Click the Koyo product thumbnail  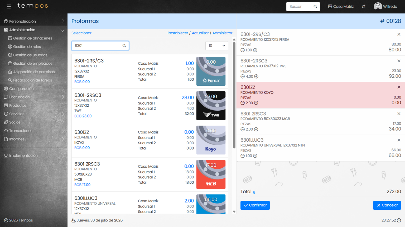tap(211, 140)
